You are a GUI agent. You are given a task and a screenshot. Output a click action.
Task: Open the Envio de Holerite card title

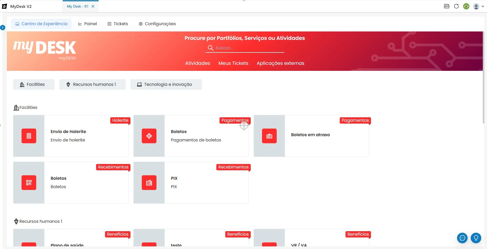tap(68, 131)
